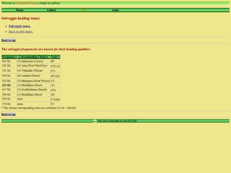Click the Anahata (Heart) cell
The height and width of the screenshot is (173, 231).
point(33,76)
